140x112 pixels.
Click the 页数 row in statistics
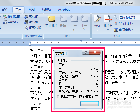coord(79,65)
